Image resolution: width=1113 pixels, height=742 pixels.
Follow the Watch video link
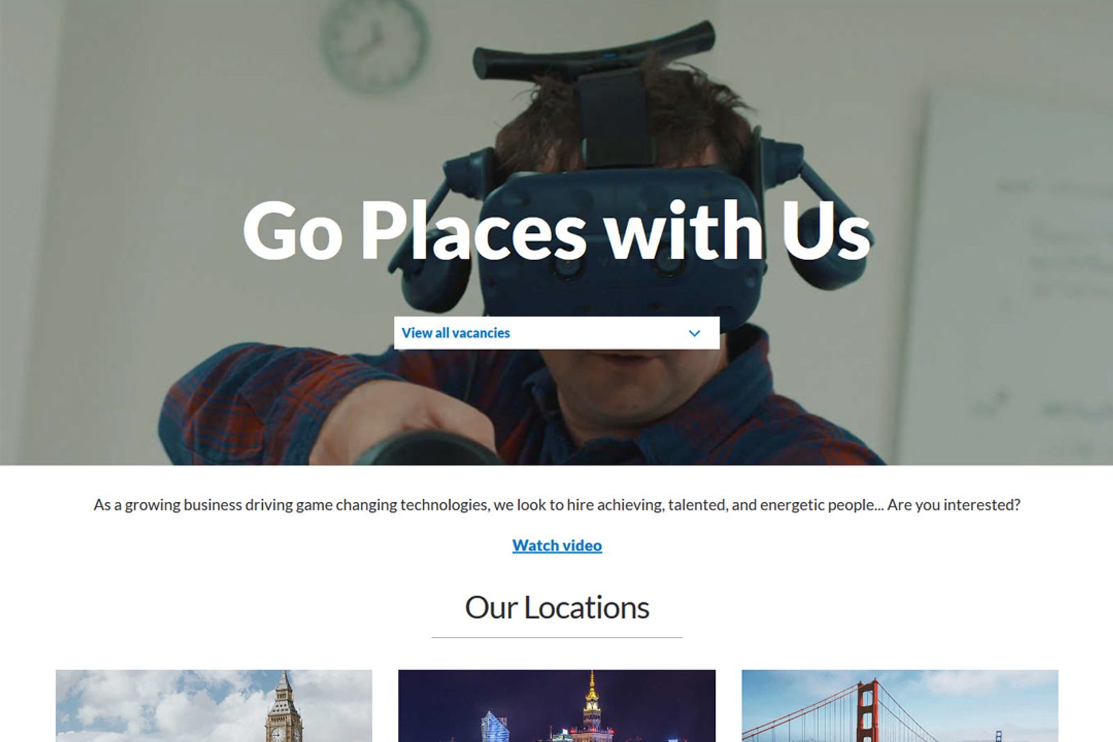556,545
